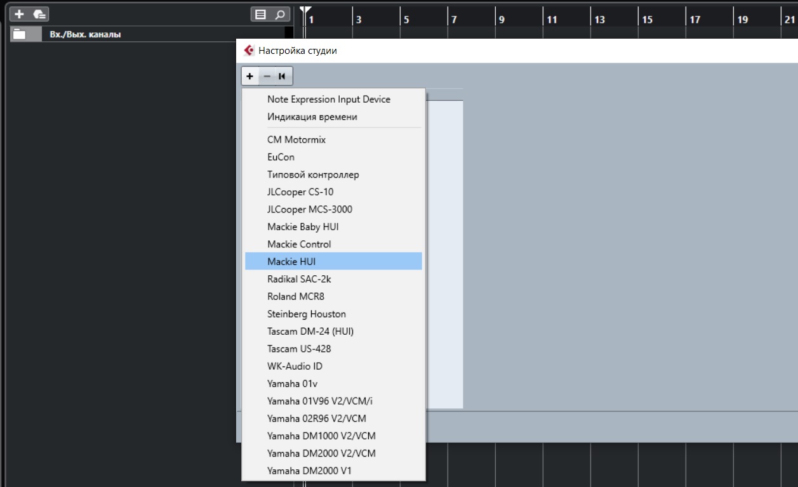
Task: Click the reset device icon in Studio Setup
Action: click(x=283, y=76)
